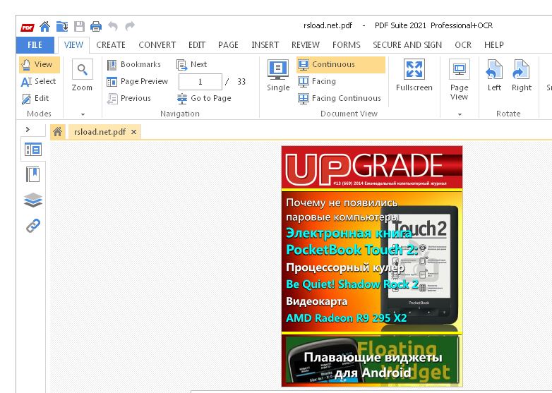Enter Fullscreen mode
This screenshot has height=393, width=552.
(414, 75)
